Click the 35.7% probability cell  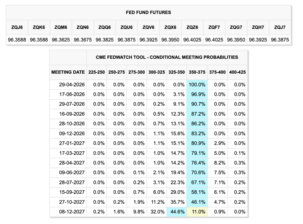pos(177,202)
